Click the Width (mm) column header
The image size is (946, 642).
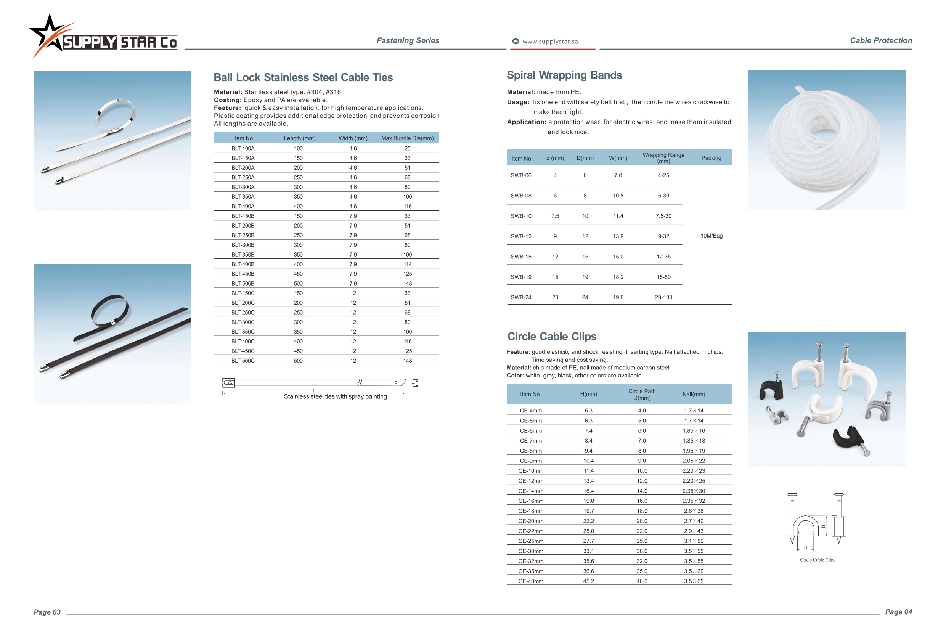pyautogui.click(x=353, y=138)
